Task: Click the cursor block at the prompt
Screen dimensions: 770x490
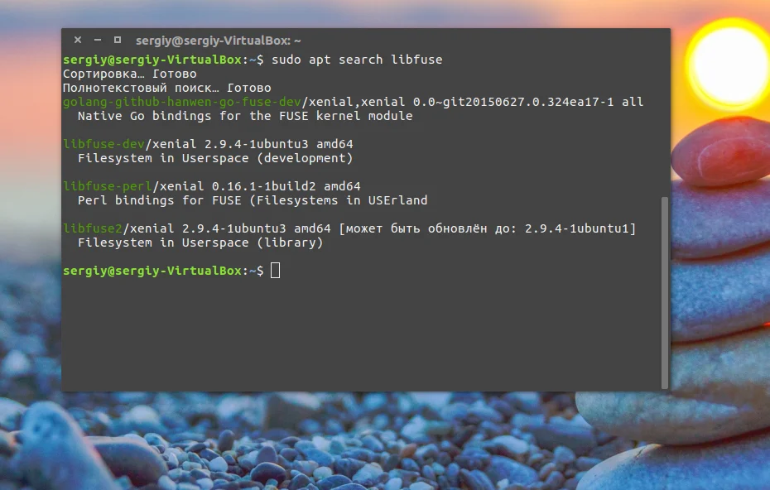Action: (275, 271)
